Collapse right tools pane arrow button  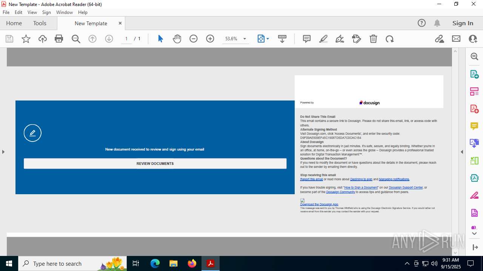point(475,247)
